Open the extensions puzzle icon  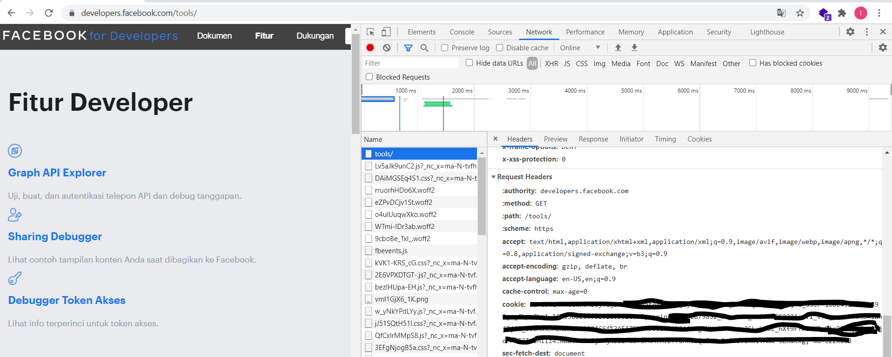tap(842, 13)
